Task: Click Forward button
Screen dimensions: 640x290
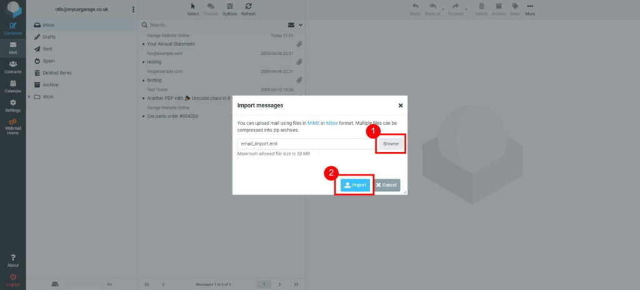Action: pyautogui.click(x=456, y=9)
